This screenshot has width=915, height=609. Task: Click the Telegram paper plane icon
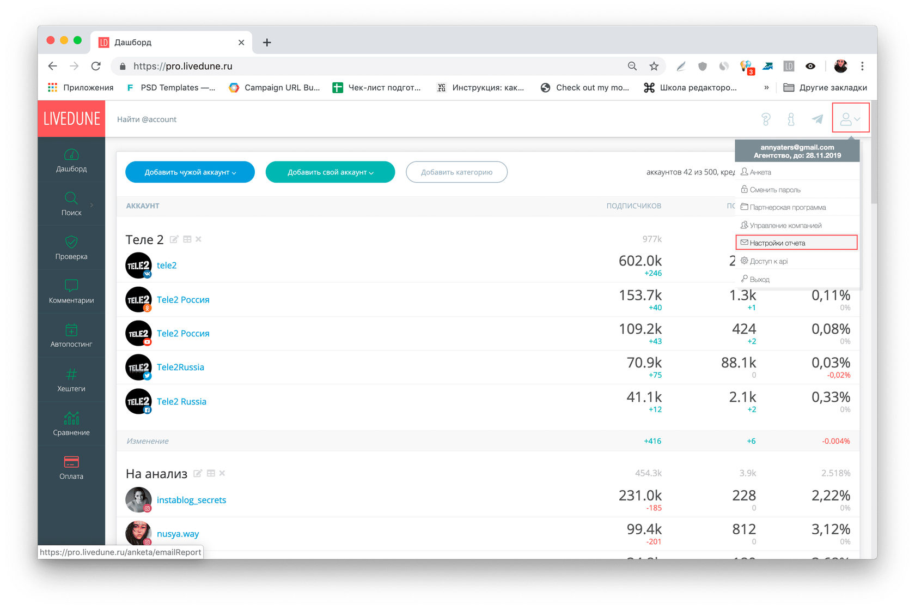pos(818,119)
